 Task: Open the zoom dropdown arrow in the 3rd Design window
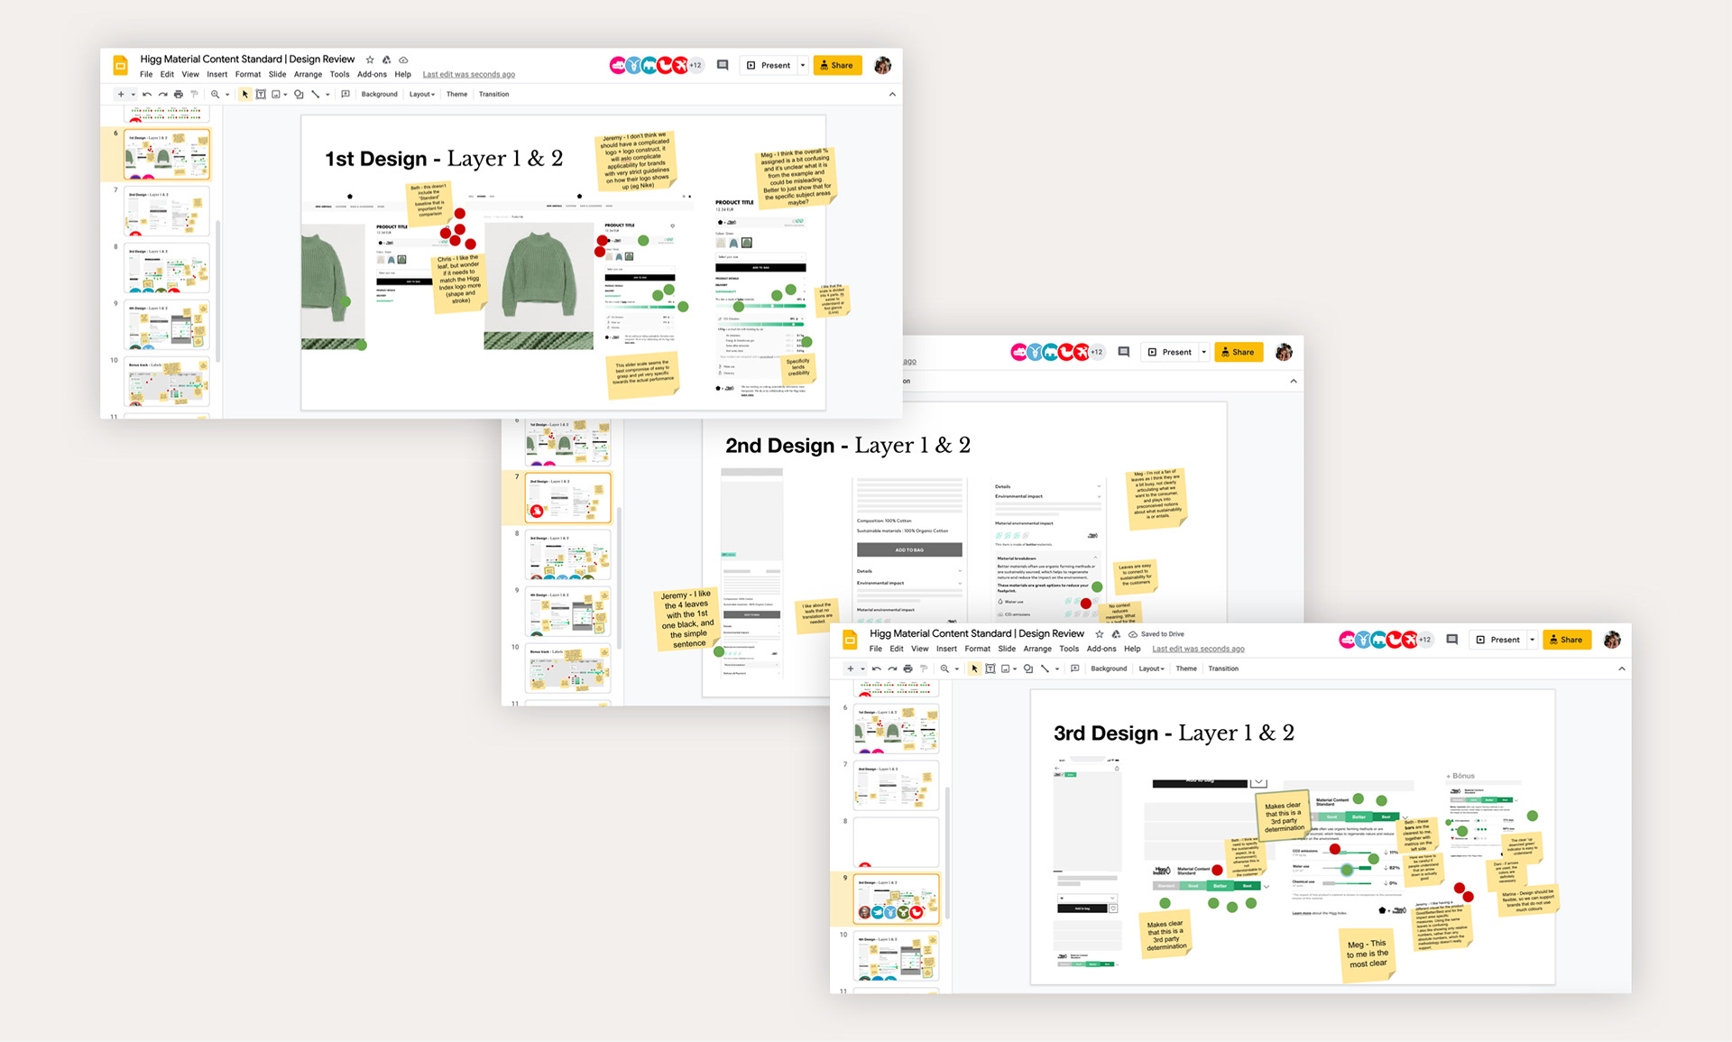(957, 669)
